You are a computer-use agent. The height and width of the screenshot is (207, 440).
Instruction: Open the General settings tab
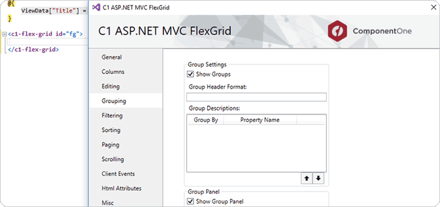(x=126, y=57)
